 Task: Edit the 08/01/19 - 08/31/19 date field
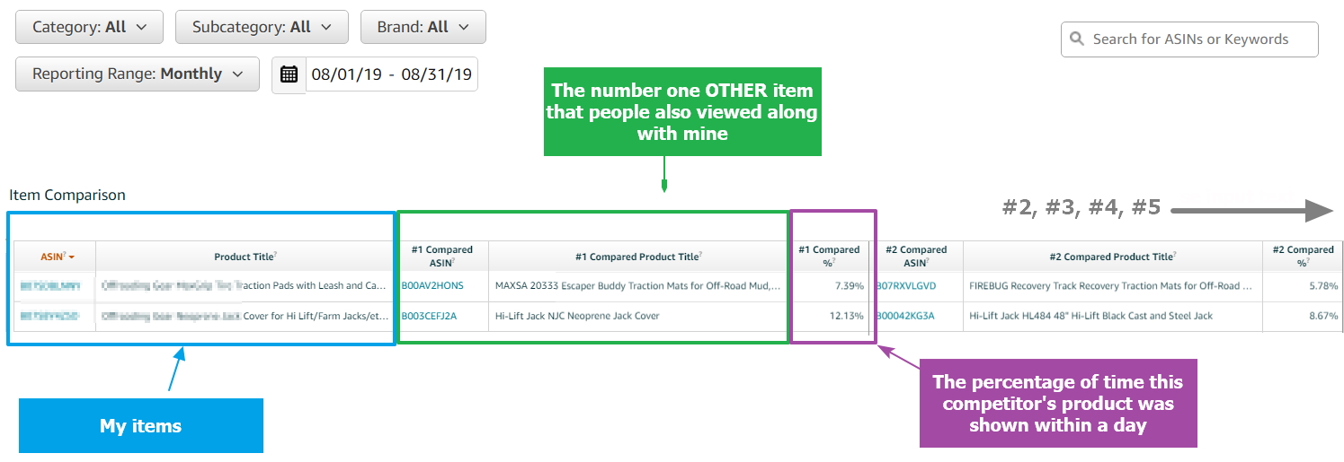pos(391,74)
